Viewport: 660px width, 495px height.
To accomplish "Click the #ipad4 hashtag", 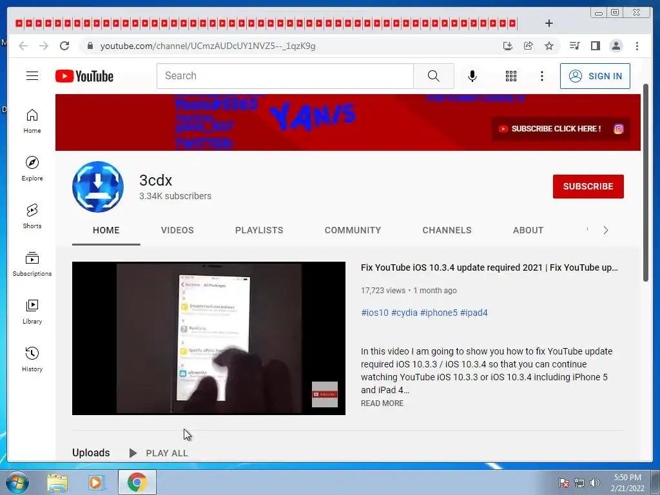I will pos(474,313).
